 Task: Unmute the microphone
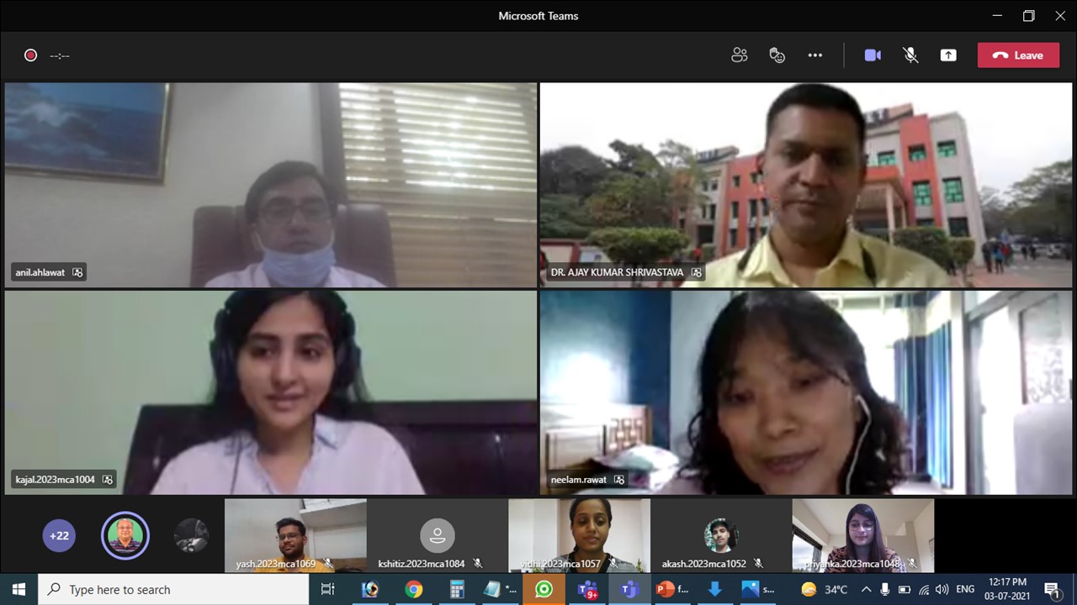click(910, 55)
